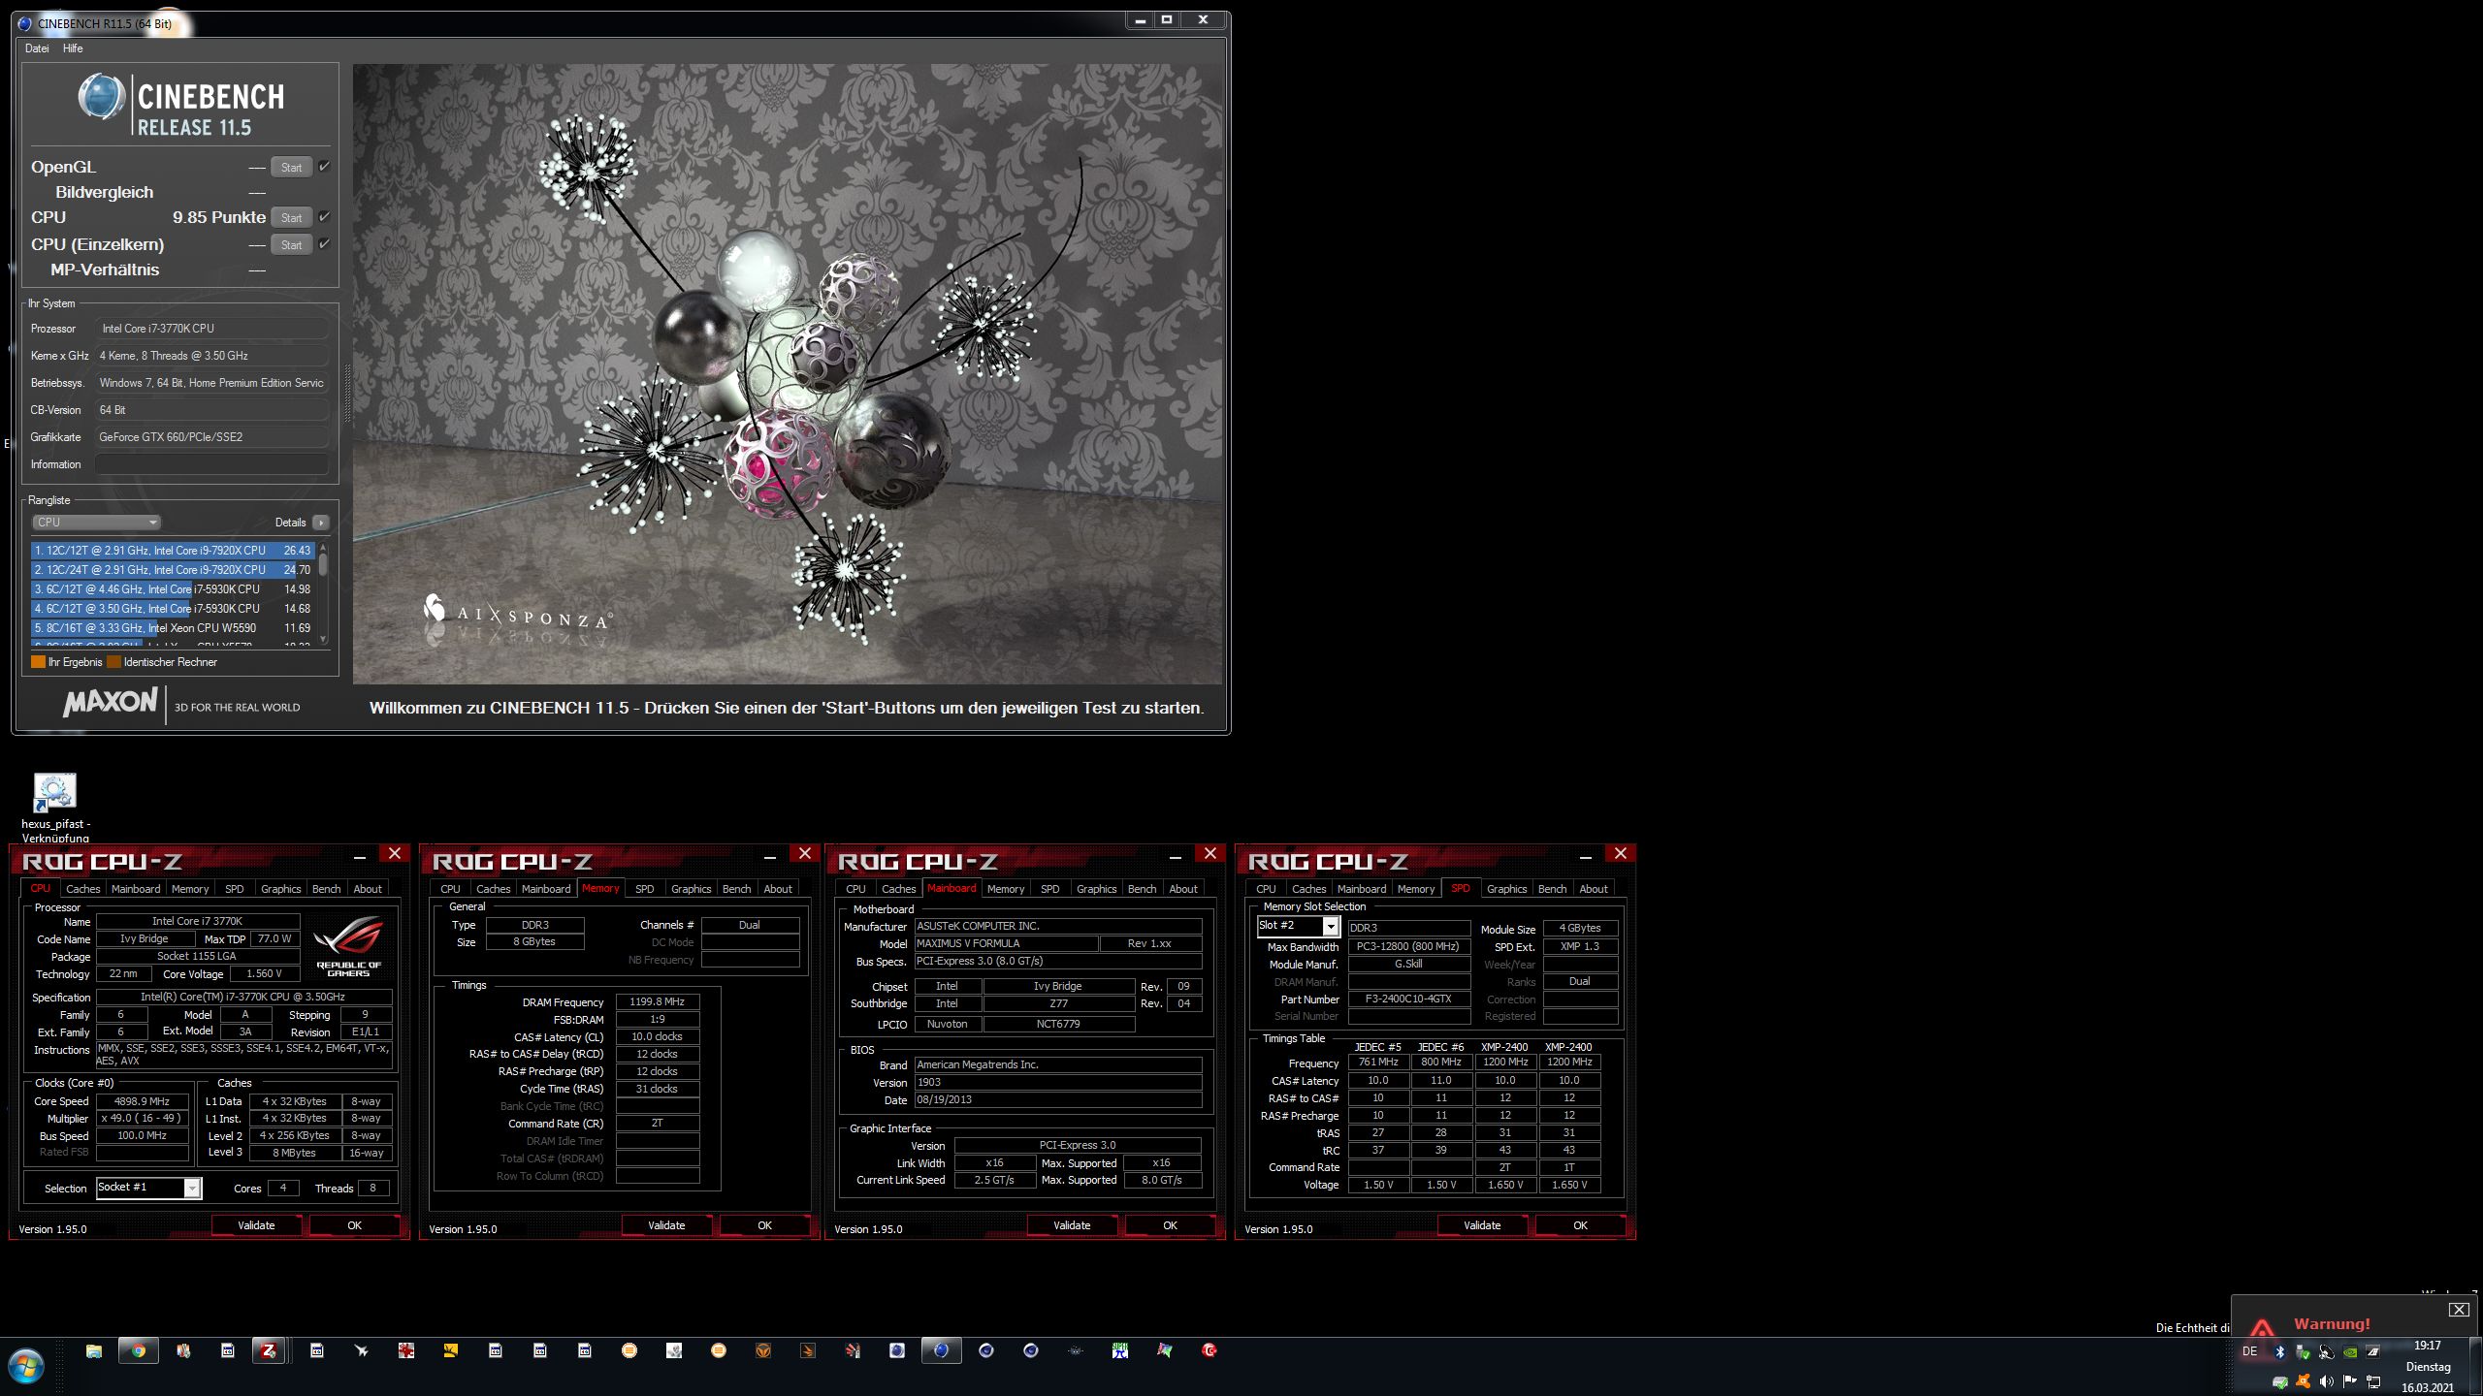
Task: Click OK in the Memory CPU-Z window
Action: (764, 1225)
